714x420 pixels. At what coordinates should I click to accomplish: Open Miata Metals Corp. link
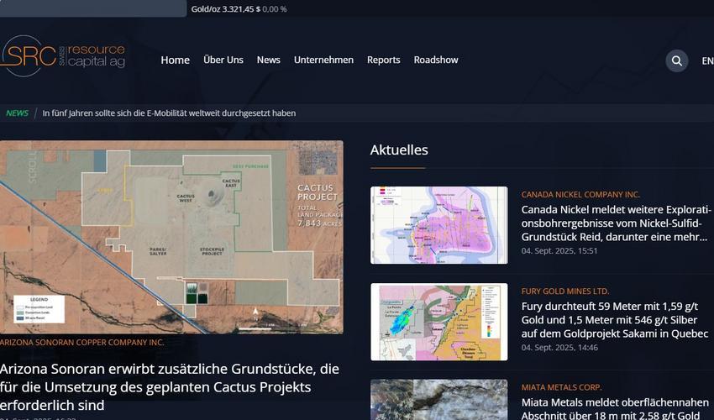coord(561,387)
